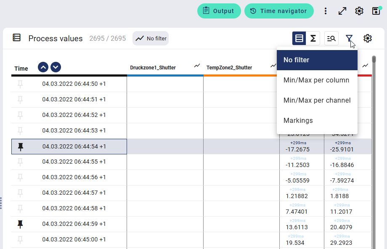Choose the Markings filter option

pos(298,120)
